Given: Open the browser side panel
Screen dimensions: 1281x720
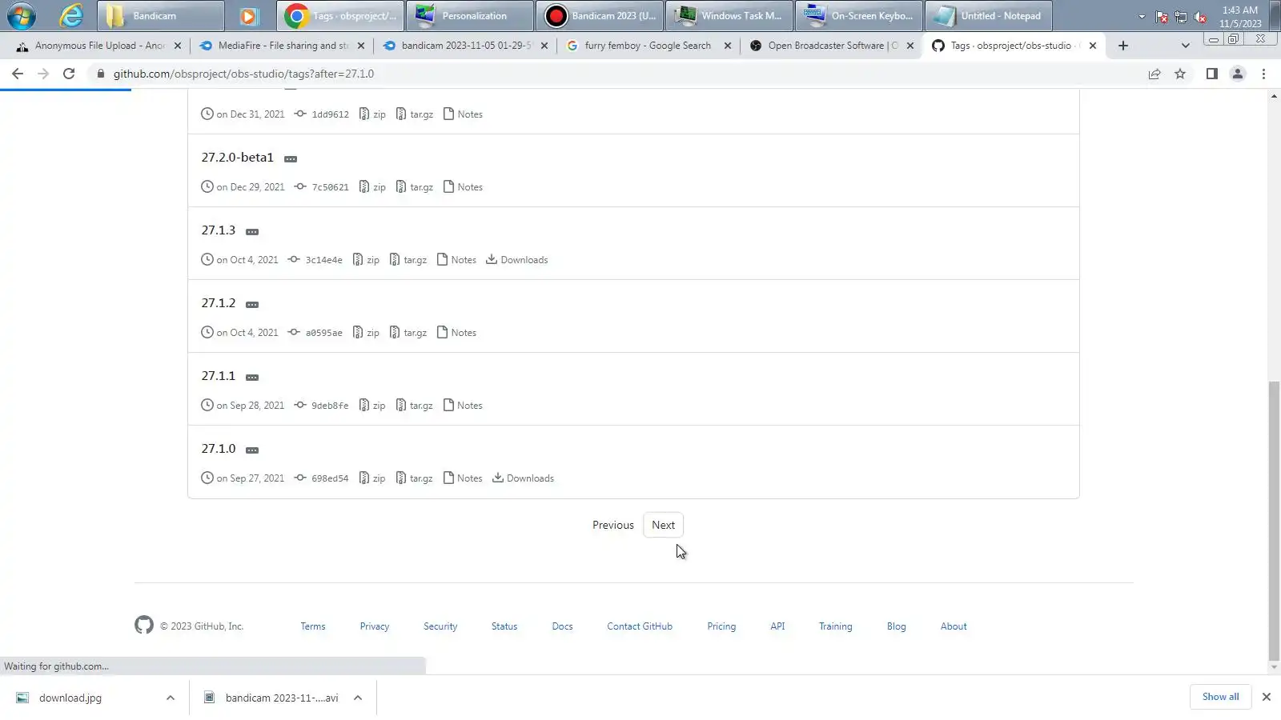Looking at the screenshot, I should pos(1212,74).
